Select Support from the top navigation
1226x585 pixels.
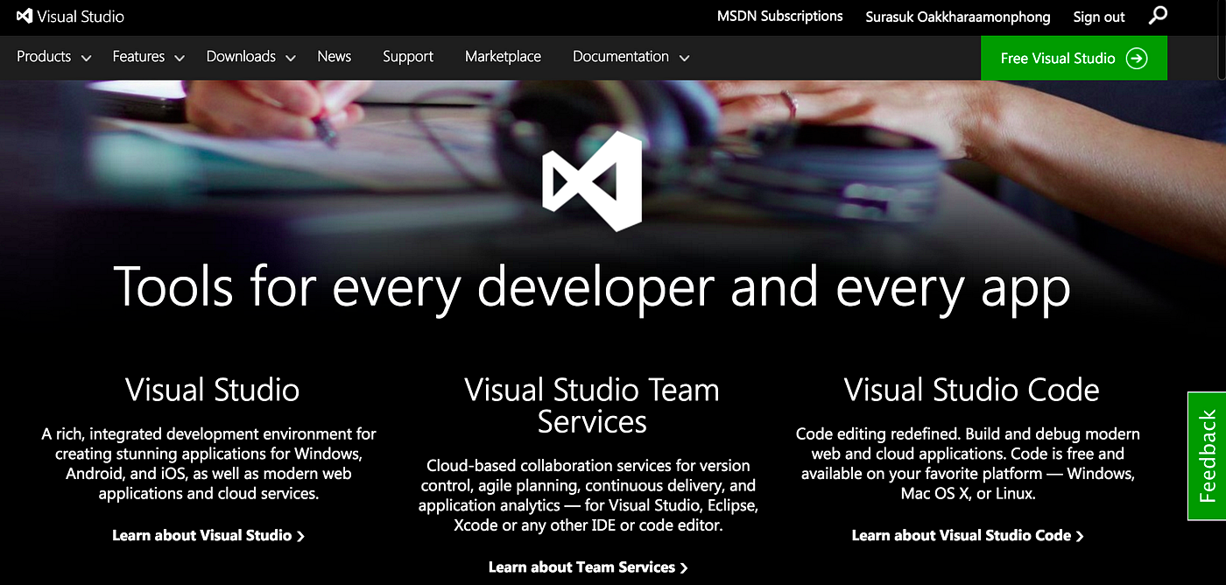pyautogui.click(x=407, y=56)
